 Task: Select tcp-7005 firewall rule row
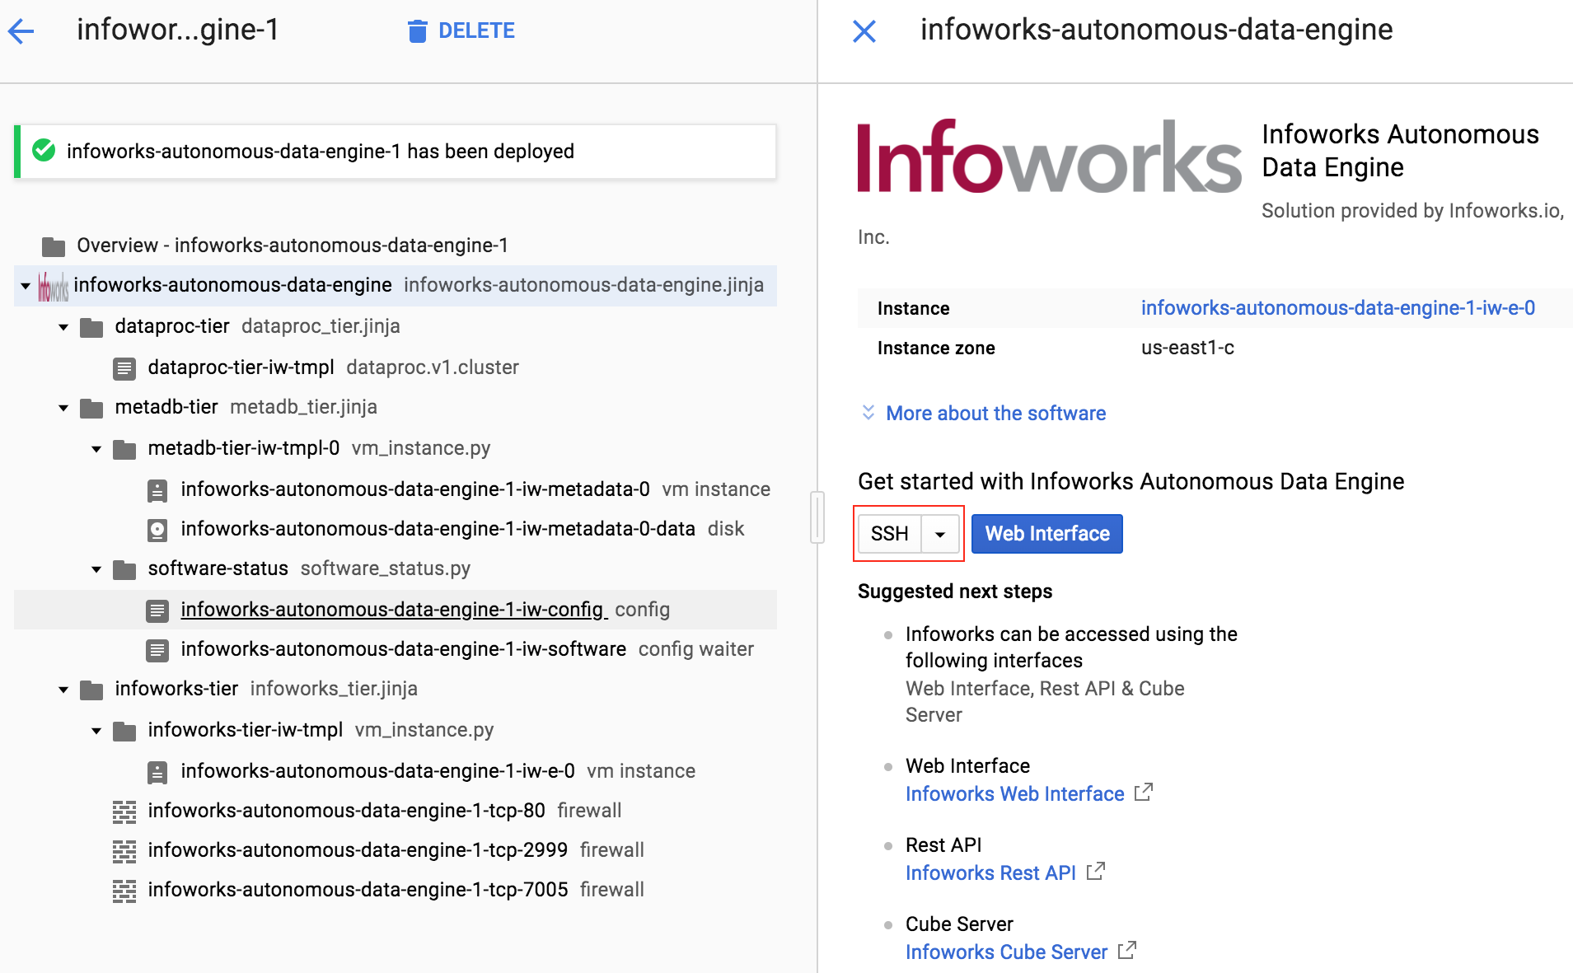click(396, 890)
